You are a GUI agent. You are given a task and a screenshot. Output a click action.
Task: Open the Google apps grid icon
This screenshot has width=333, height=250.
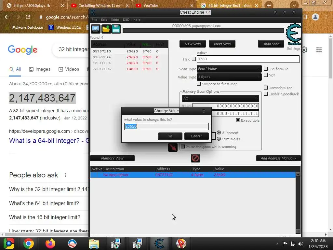click(319, 50)
